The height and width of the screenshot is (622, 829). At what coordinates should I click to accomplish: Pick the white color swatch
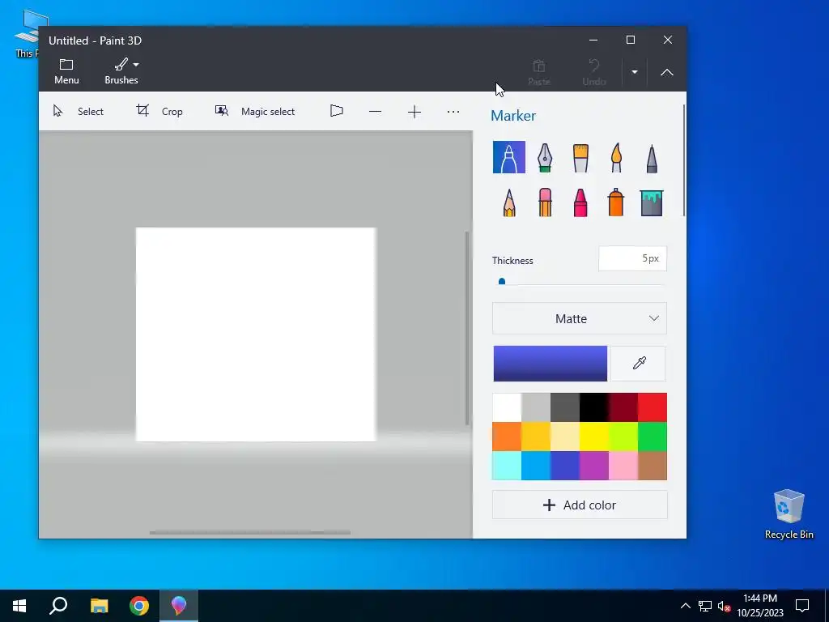[507, 407]
